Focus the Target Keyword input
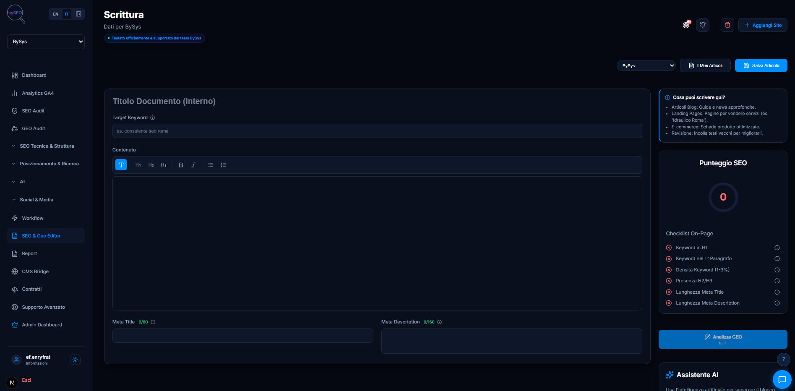 [x=377, y=131]
